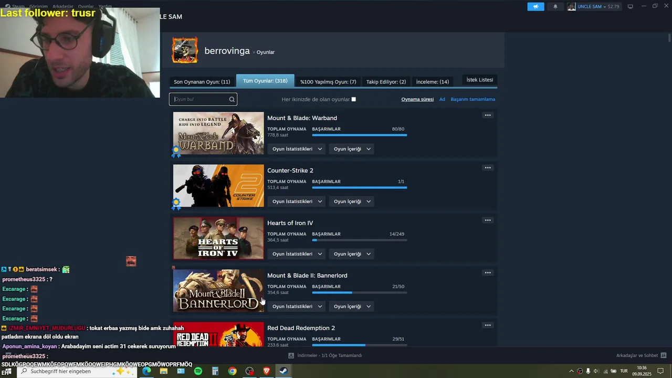This screenshot has height=378, width=672.
Task: Expand Oyun İçeriği for Mount & Blade: Warband
Action: (352, 149)
